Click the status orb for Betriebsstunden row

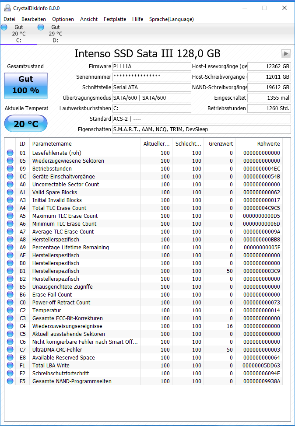coord(10,169)
